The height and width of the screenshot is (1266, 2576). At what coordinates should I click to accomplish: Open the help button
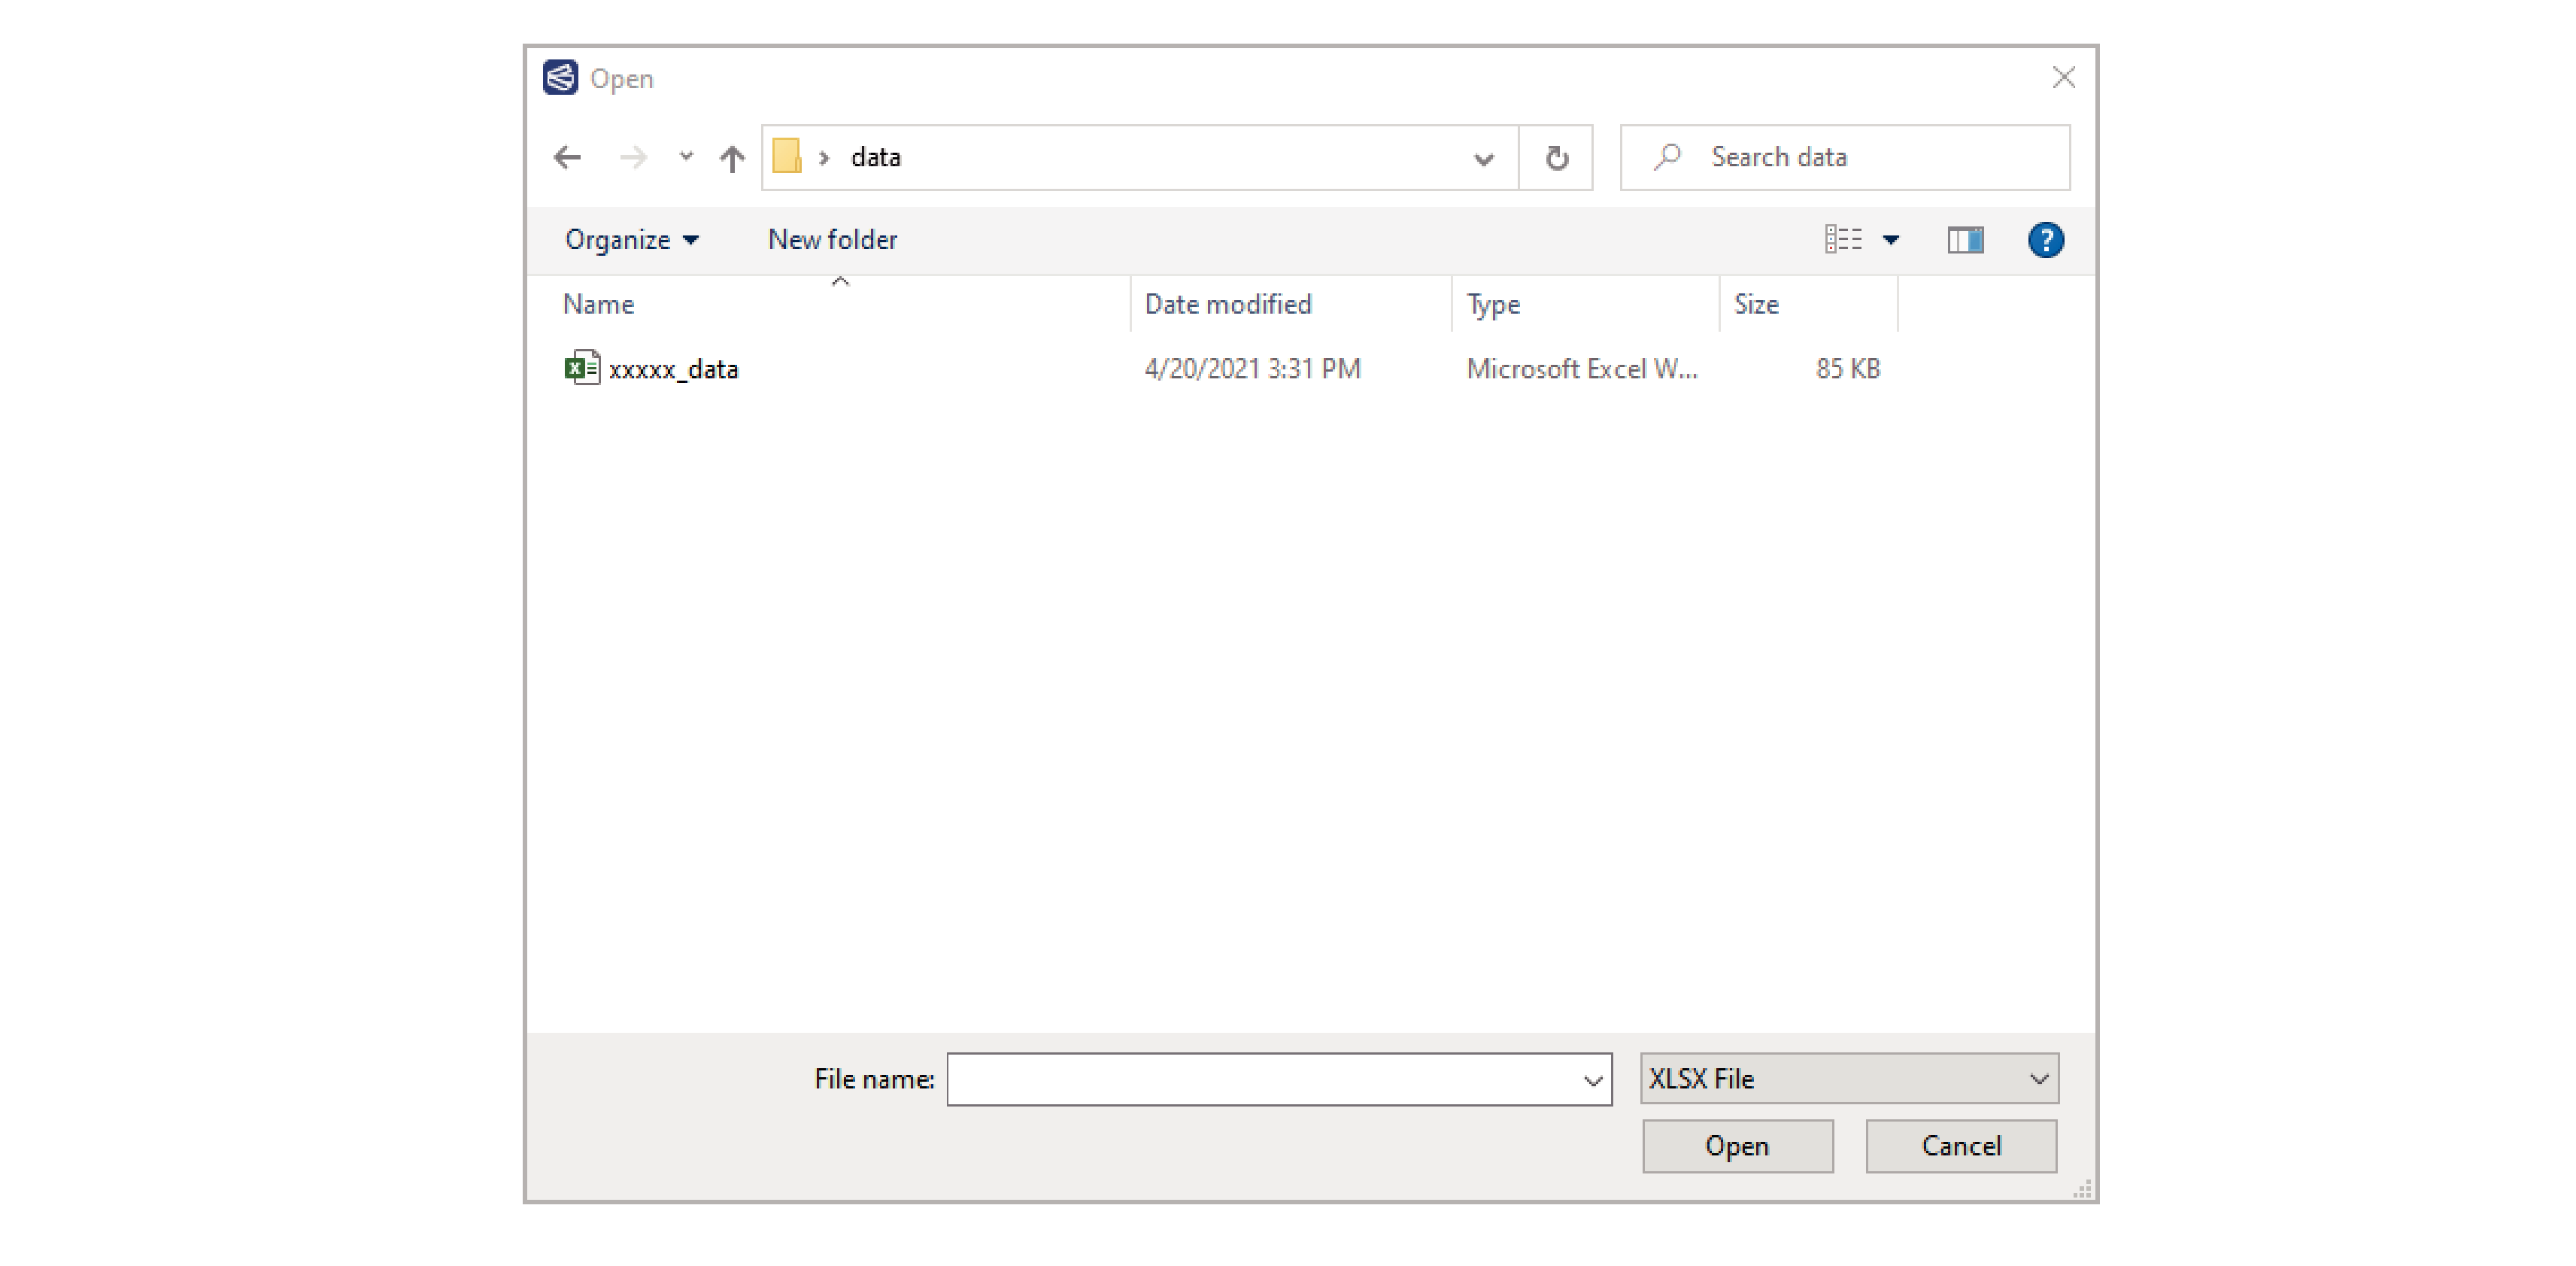2046,240
